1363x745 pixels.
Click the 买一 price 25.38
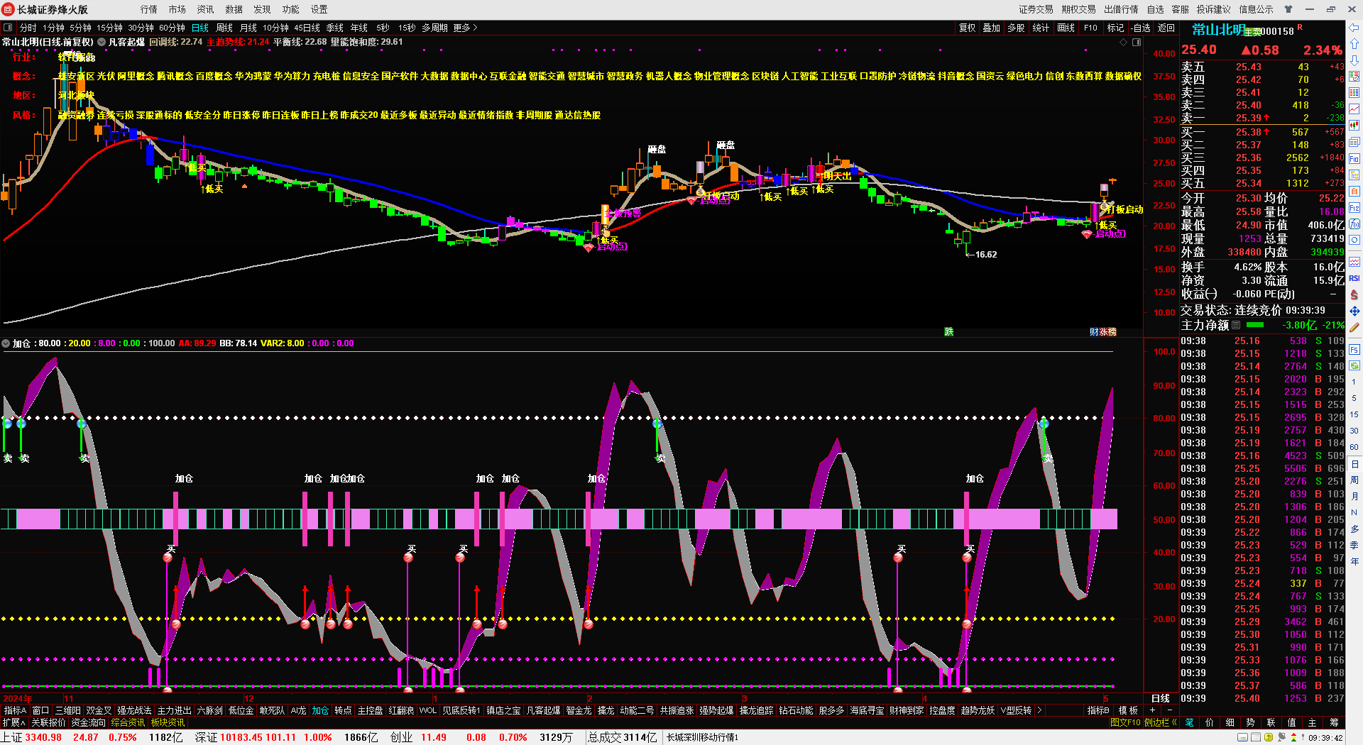[x=1249, y=132]
